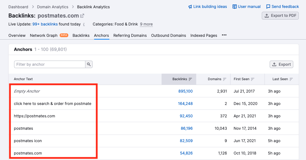Click the First Seen column sort icon

click(252, 79)
